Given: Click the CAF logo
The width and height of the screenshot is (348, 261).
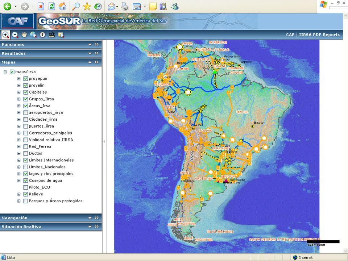Looking at the screenshot, I should coord(18,21).
